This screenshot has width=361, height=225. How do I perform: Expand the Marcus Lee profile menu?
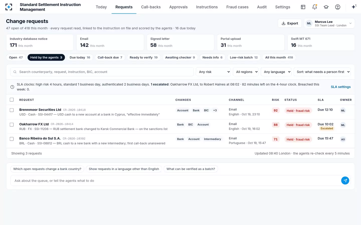[329, 23]
